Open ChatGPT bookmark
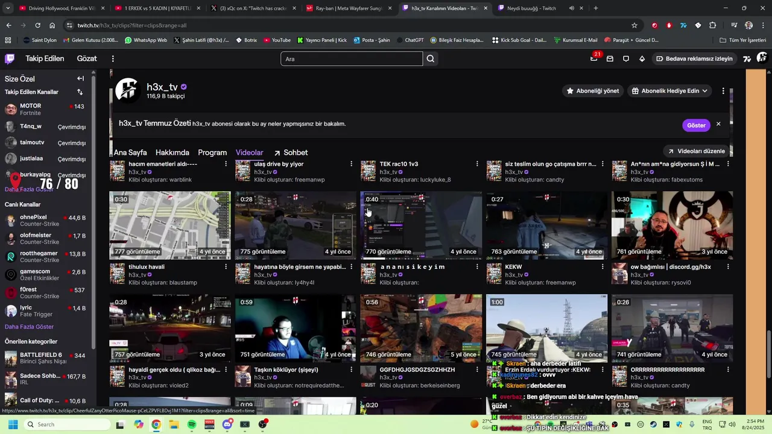This screenshot has height=434, width=772. tap(410, 40)
